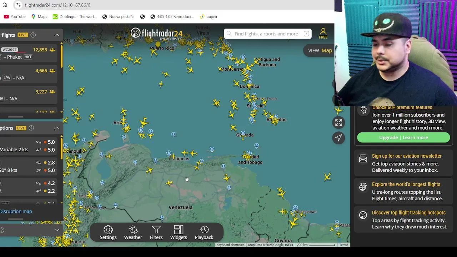Click the search magnifier icon
This screenshot has height=257, width=457.
[229, 34]
